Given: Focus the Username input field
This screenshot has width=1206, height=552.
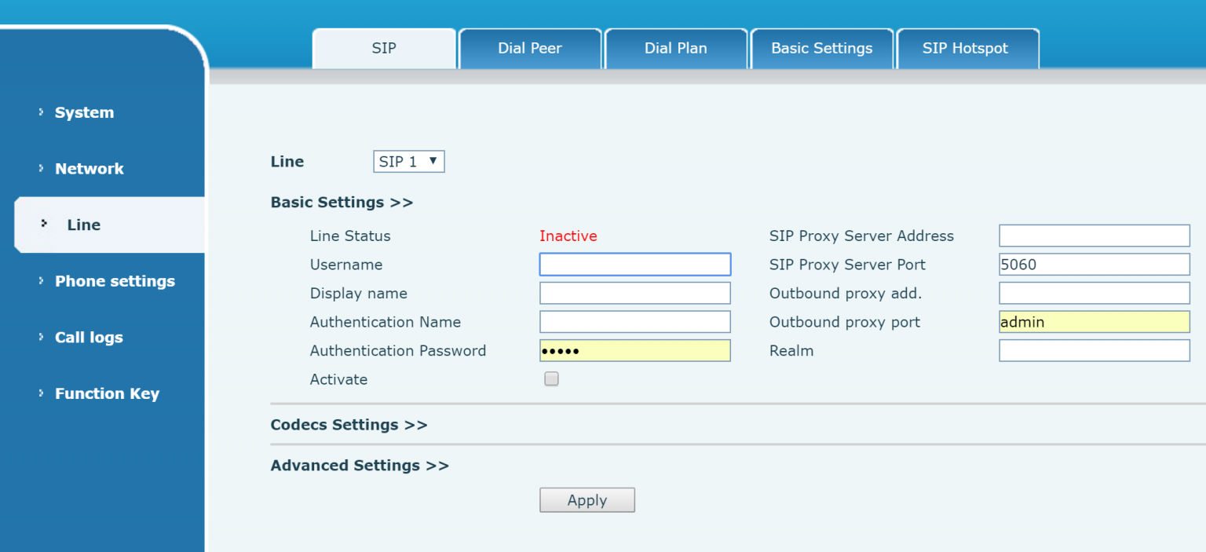Looking at the screenshot, I should (634, 265).
